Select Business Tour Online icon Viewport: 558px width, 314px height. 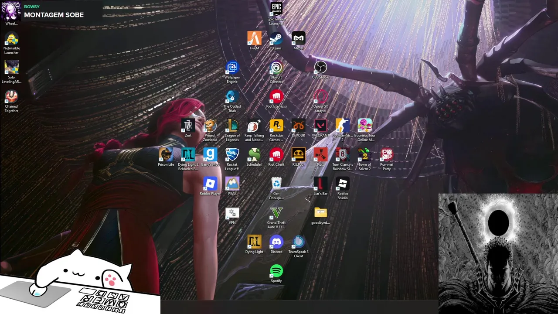coord(364,126)
